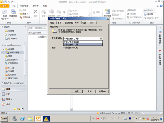Viewport: 164px width, 123px height.
Task: Launch PowerShell from the taskbar
Action: [x=22, y=118]
